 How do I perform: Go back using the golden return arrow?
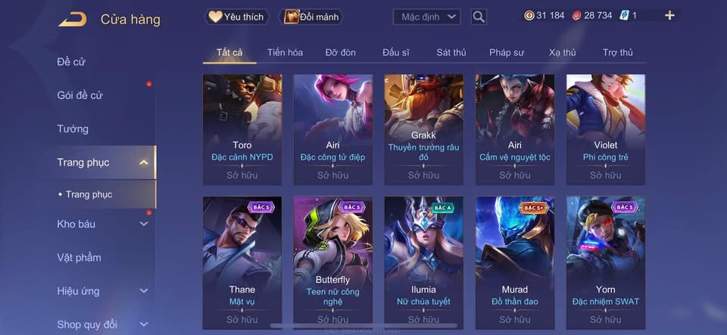point(73,20)
